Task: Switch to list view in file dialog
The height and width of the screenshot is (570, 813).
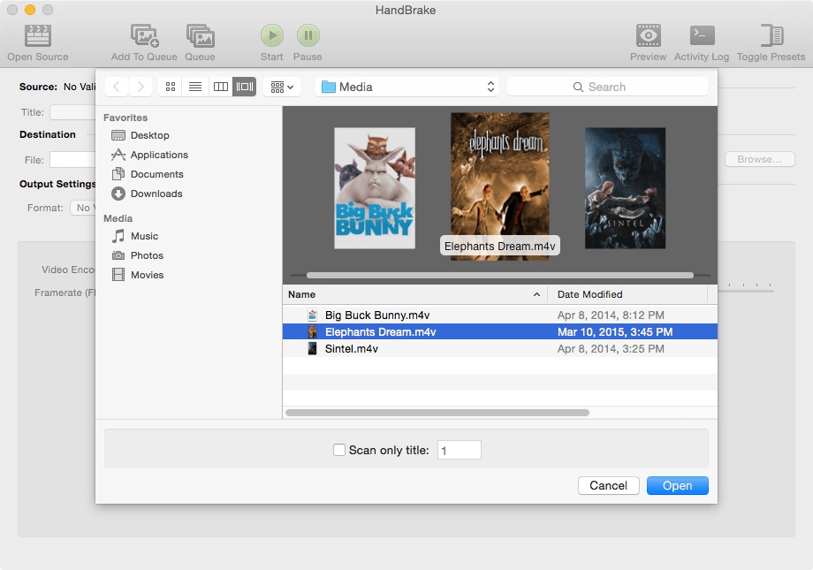Action: click(195, 87)
